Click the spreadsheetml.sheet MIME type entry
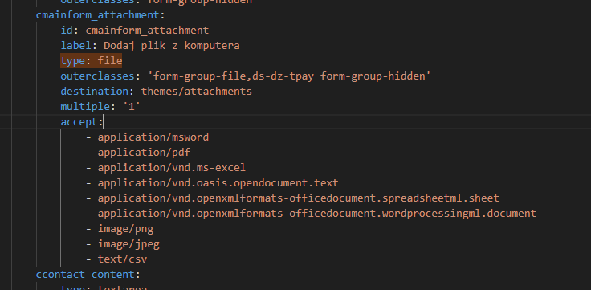This screenshot has height=290, width=591. click(298, 198)
